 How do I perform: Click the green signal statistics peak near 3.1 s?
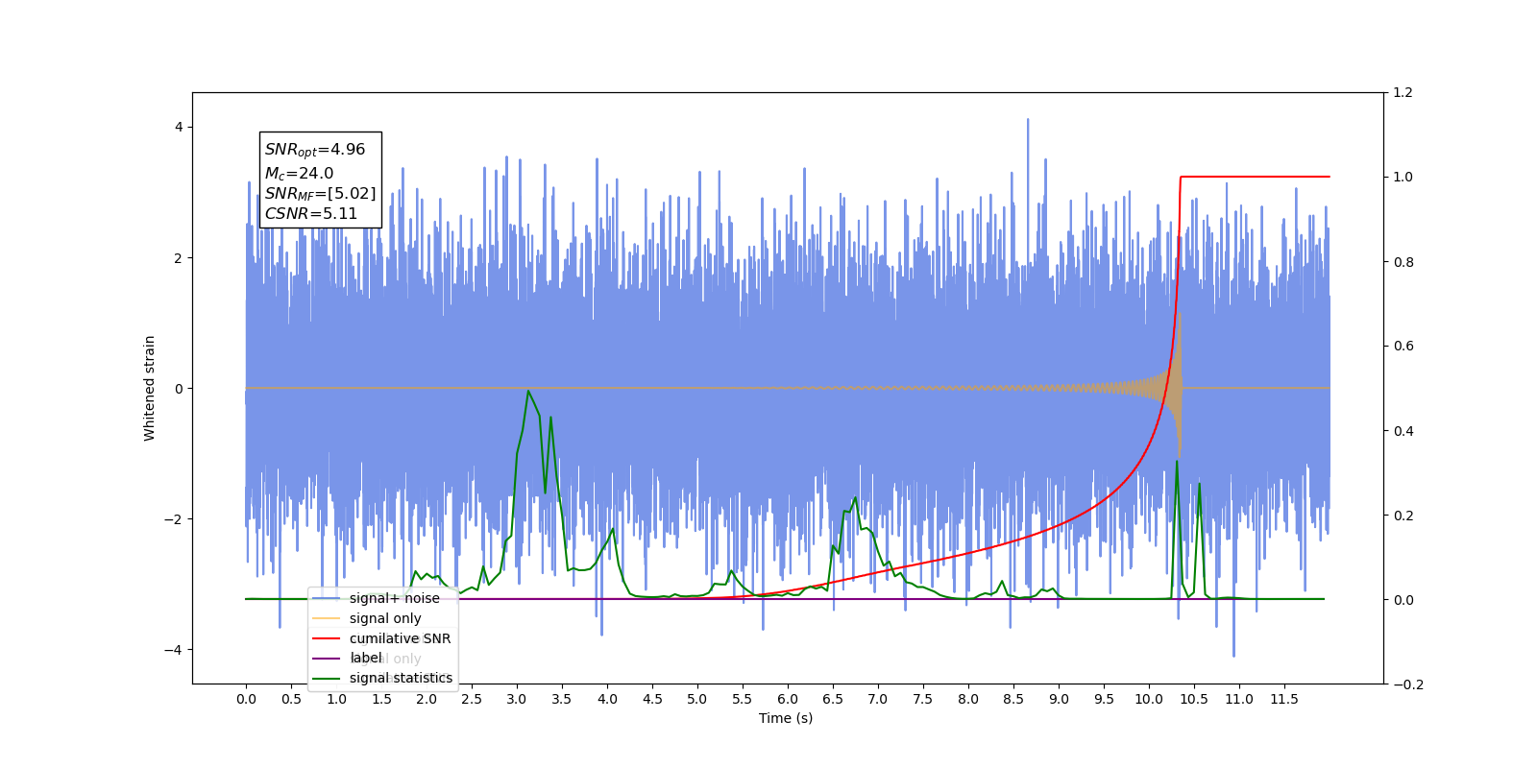[528, 391]
